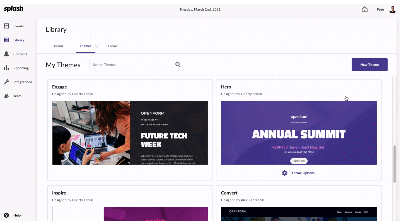Click the New Theme button

(369, 64)
